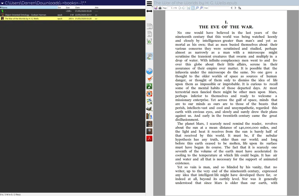Click the orange checkmark icon
Image resolution: width=299 pixels, height=196 pixels.
(x=149, y=79)
